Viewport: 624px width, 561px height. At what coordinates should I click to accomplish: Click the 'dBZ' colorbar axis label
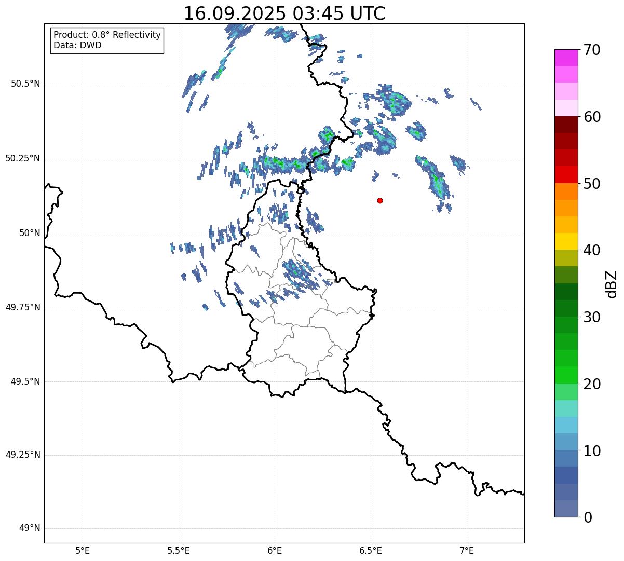612,283
